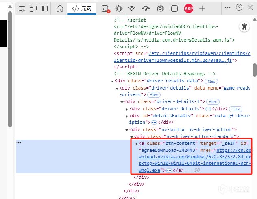This screenshot has width=257, height=199.
Task: Open DevTools help question mark
Action: [239, 7]
